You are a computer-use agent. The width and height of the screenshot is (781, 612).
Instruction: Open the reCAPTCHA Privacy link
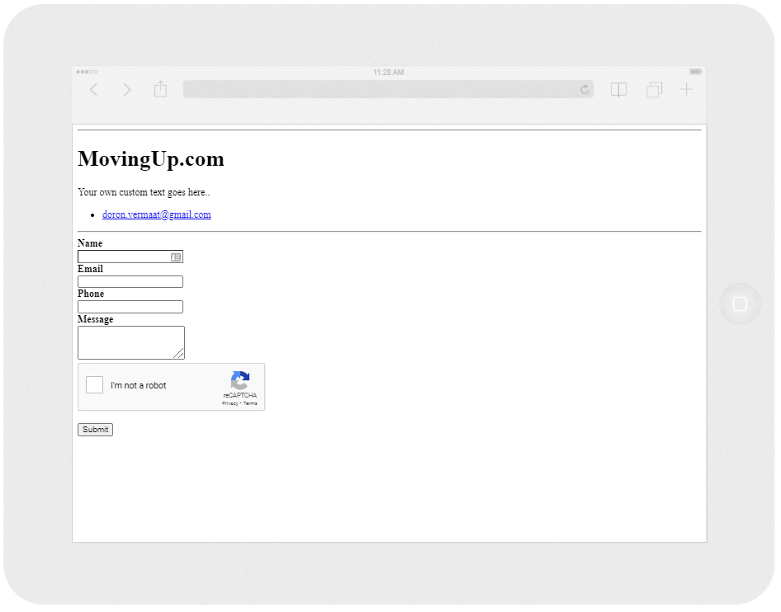[x=230, y=403]
